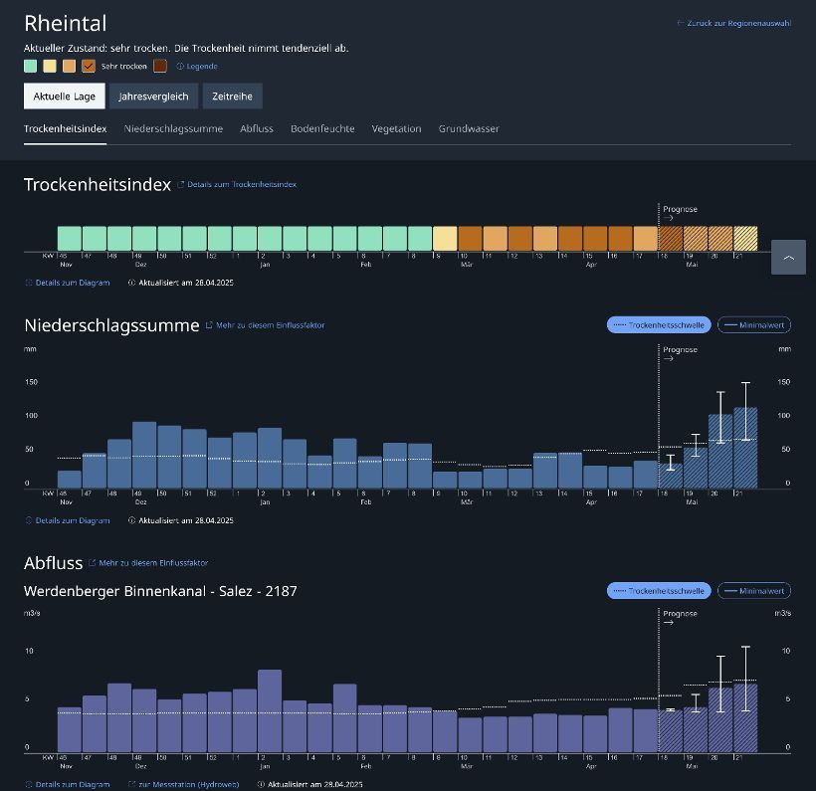Click the external link icon next to Niederschlagssumme
Screen dimensions: 816x791
(209, 325)
